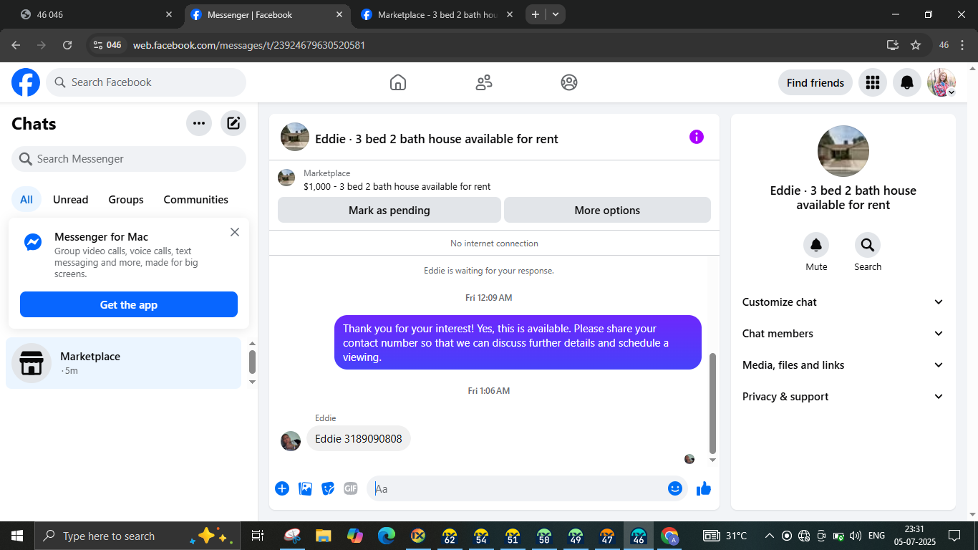Close the Messenger for Mac banner

235,232
